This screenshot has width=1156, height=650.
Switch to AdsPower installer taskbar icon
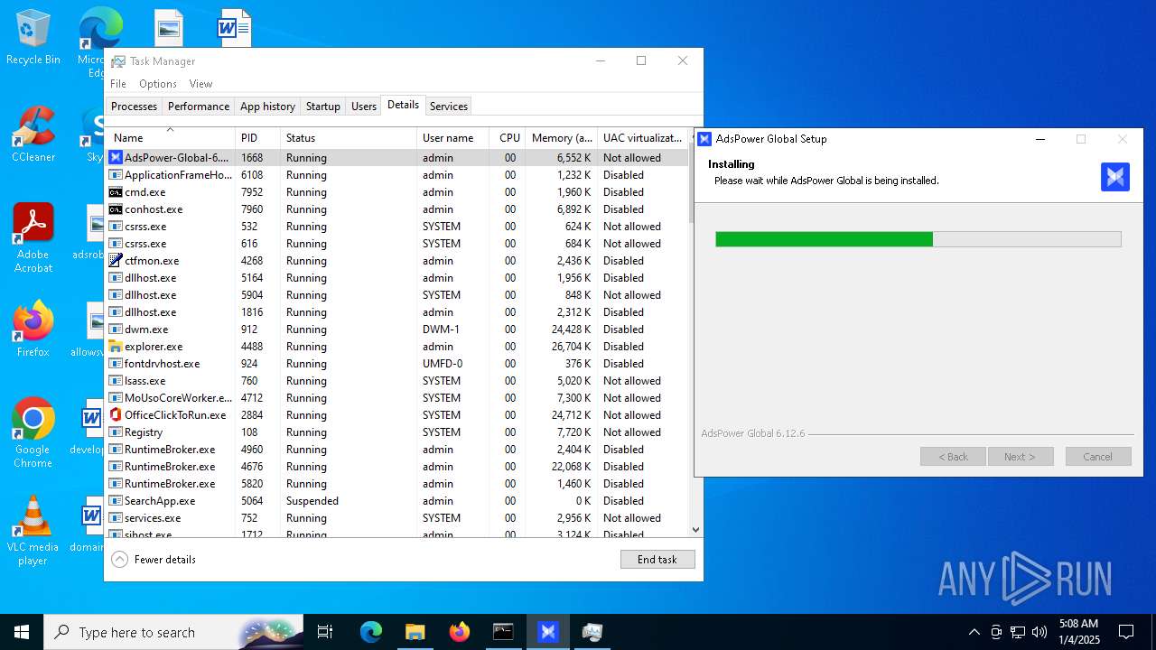[x=547, y=632]
